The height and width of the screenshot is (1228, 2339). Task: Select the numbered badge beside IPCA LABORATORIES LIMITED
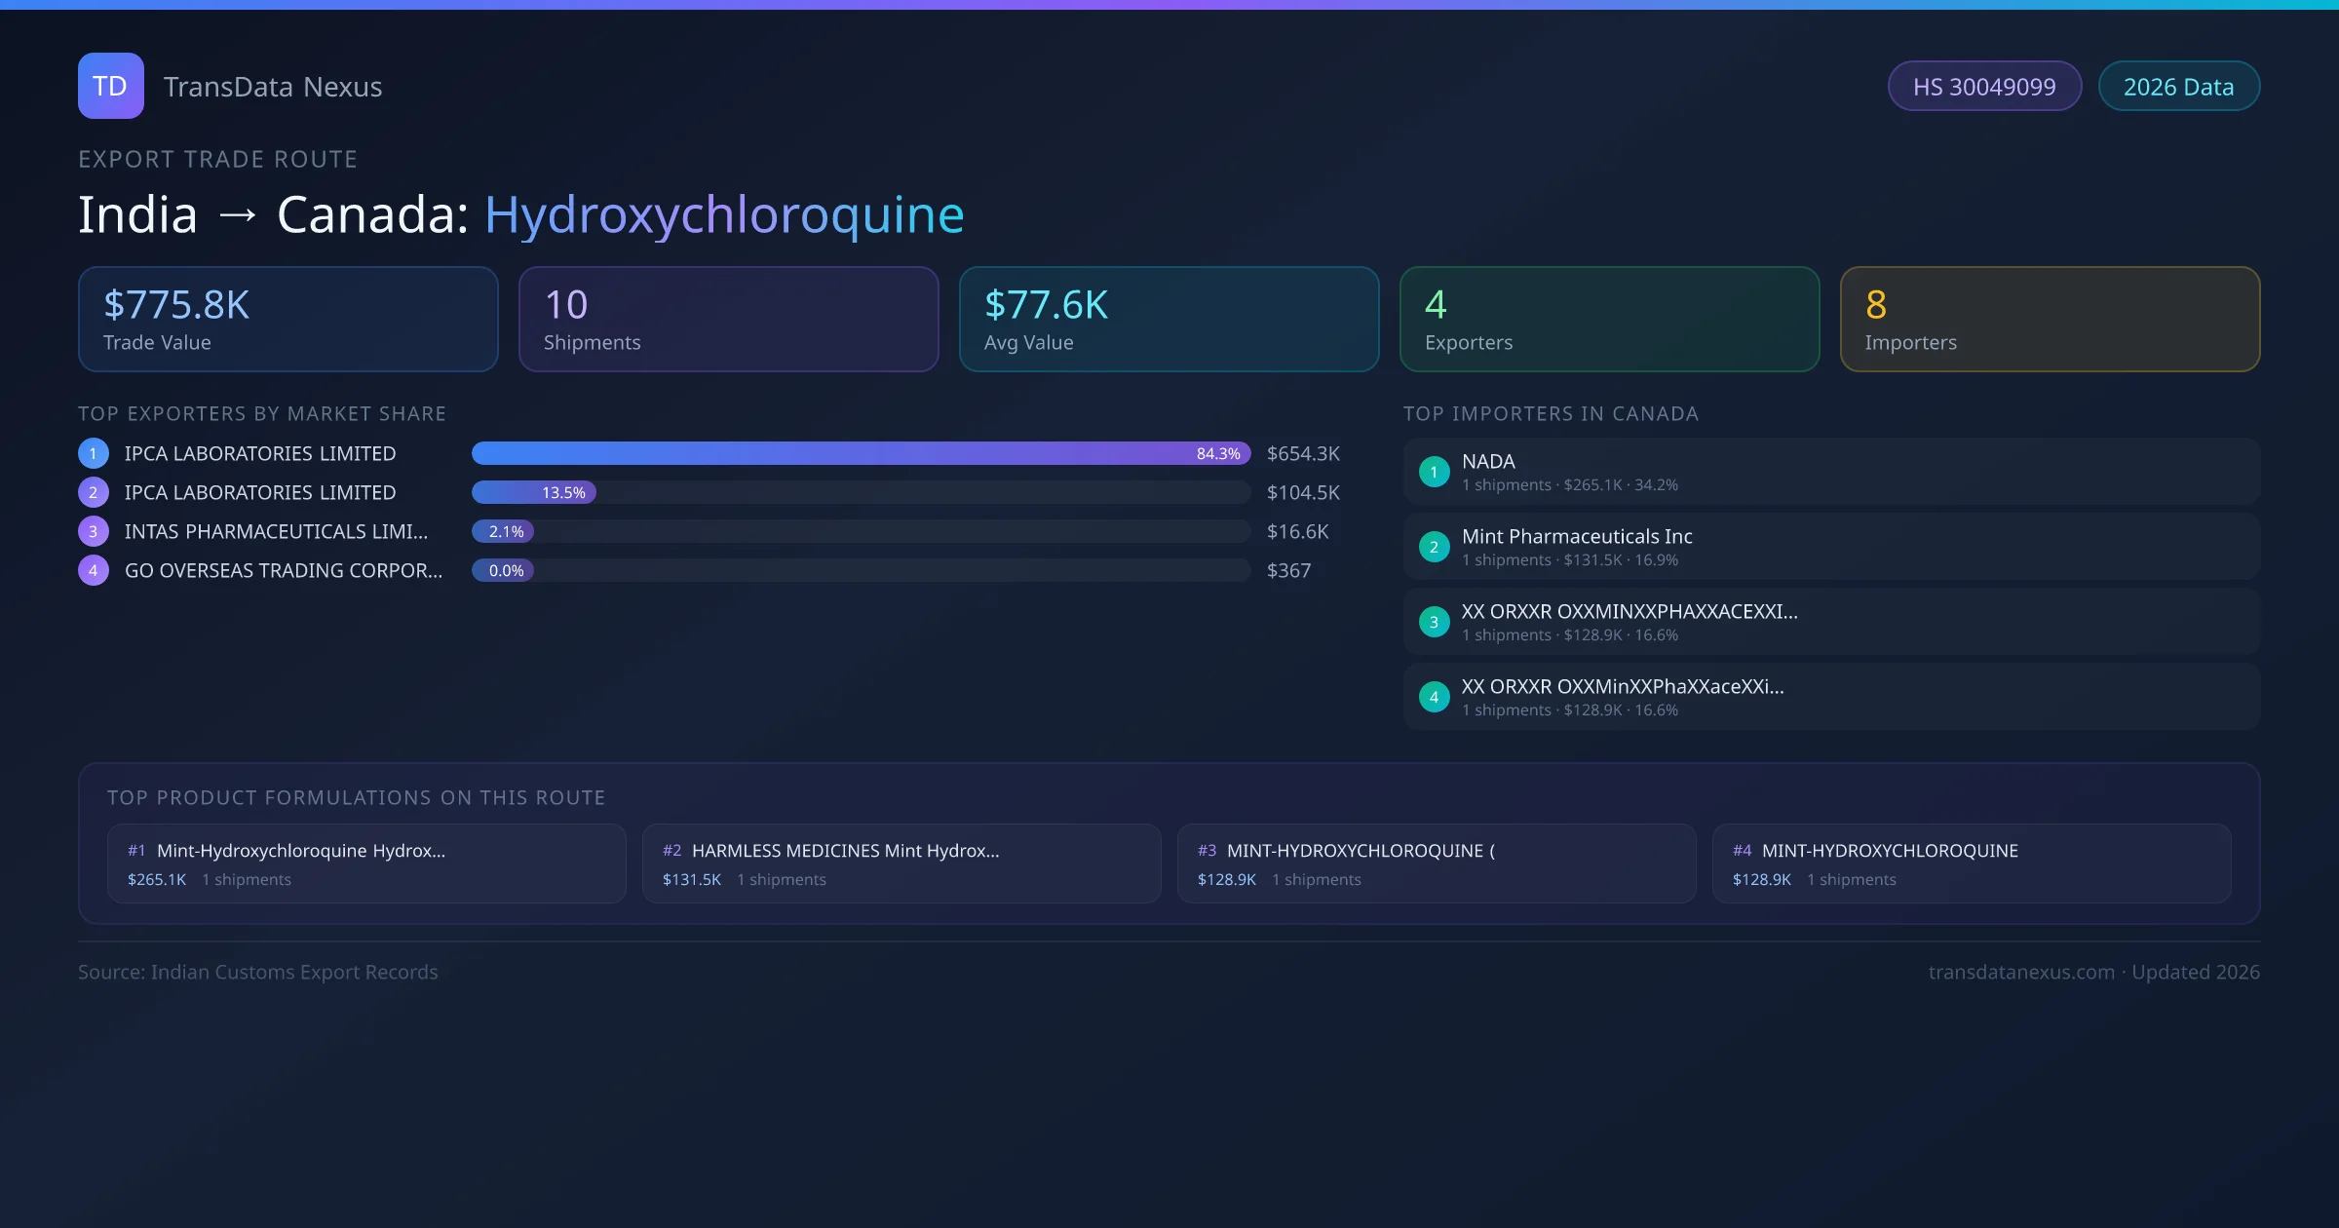pyautogui.click(x=93, y=453)
